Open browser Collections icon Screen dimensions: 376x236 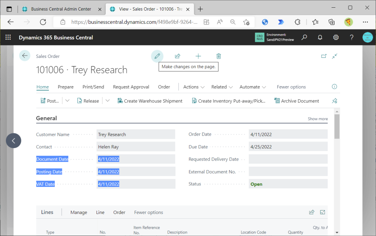tap(332, 22)
